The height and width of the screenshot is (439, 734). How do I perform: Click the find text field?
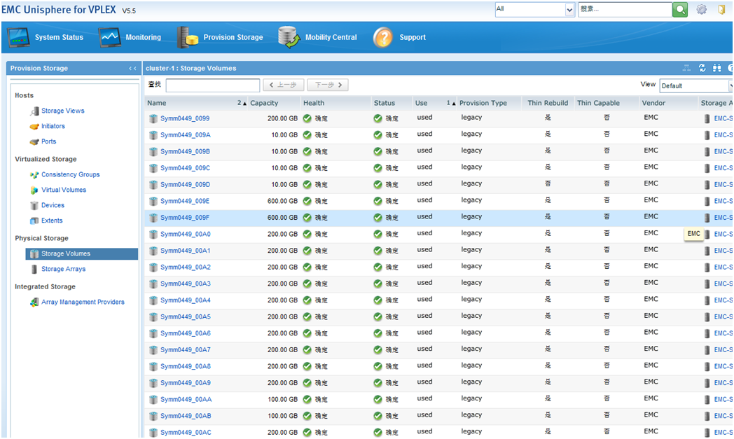[x=212, y=85]
